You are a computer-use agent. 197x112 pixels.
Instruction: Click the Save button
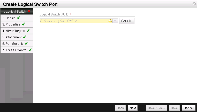click(174, 108)
